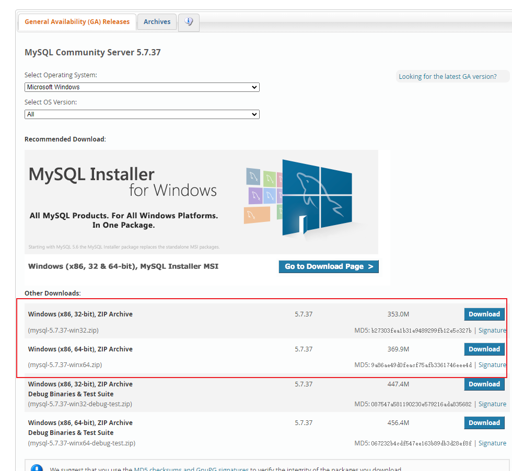
Task: Click the filename (mysql-5.7.37-winx64.zip)
Action: coord(65,364)
